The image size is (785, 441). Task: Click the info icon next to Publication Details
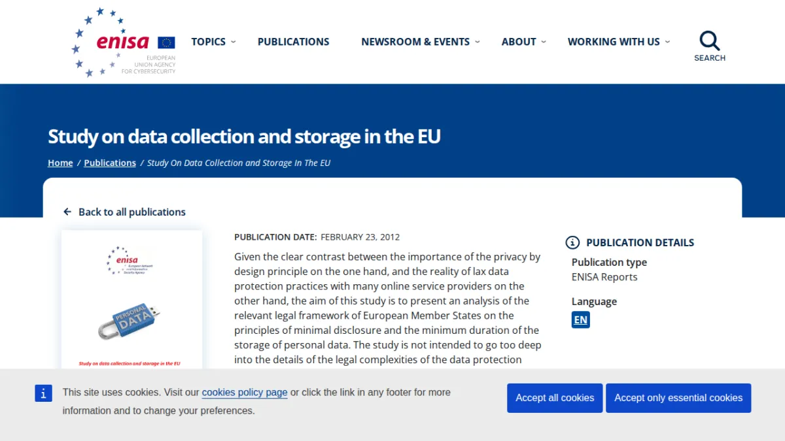(x=572, y=243)
